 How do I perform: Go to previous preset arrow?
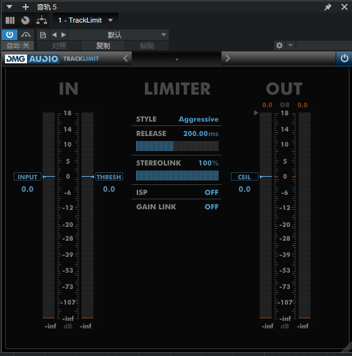[55, 34]
